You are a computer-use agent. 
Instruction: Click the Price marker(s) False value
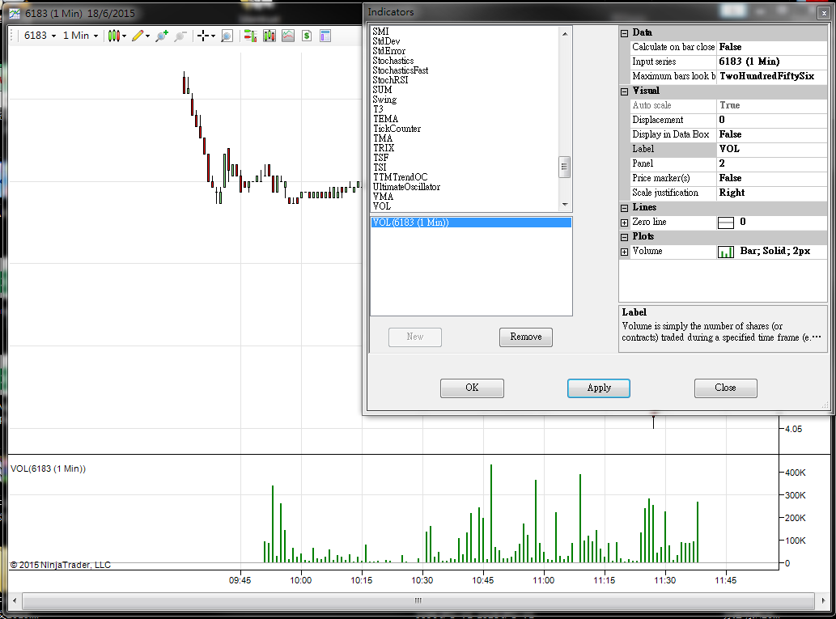click(771, 178)
